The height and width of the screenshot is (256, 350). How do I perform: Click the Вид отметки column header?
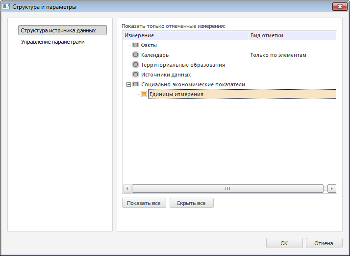pyautogui.click(x=267, y=35)
